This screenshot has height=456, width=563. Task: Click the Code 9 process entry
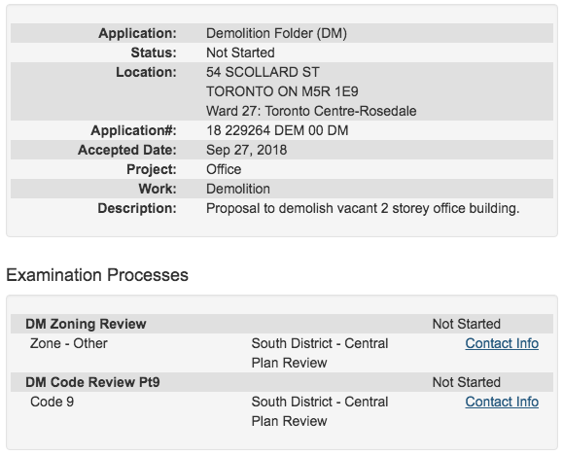53,402
